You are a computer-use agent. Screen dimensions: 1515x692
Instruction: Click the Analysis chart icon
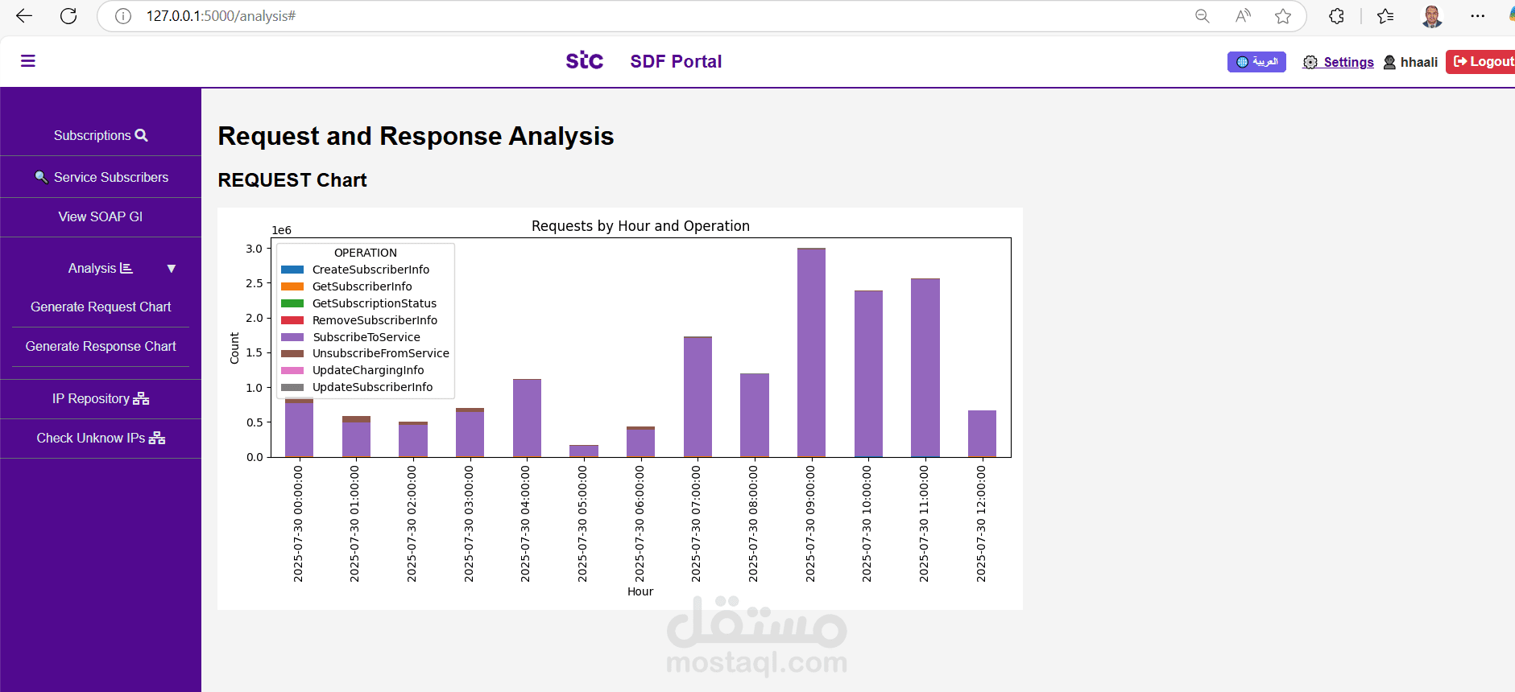point(126,268)
